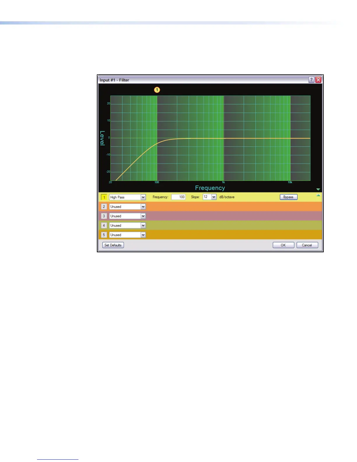Click the up triangle in filter row 1
The width and height of the screenshot is (357, 462).
click(318, 195)
